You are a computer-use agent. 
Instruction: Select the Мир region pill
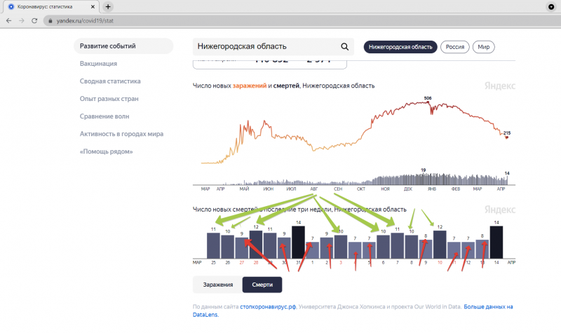tap(484, 47)
